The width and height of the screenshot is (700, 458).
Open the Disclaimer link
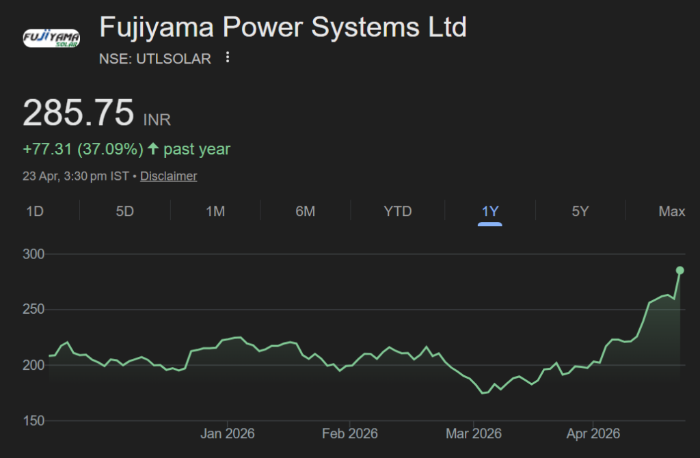click(x=168, y=176)
